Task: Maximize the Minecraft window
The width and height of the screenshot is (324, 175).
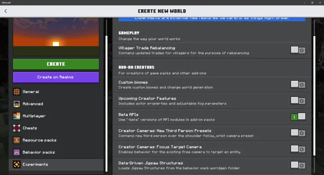Action: pyautogui.click(x=312, y=2)
